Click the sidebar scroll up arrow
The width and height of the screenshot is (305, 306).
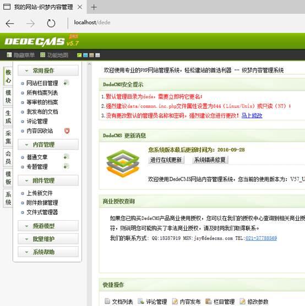coord(89,64)
